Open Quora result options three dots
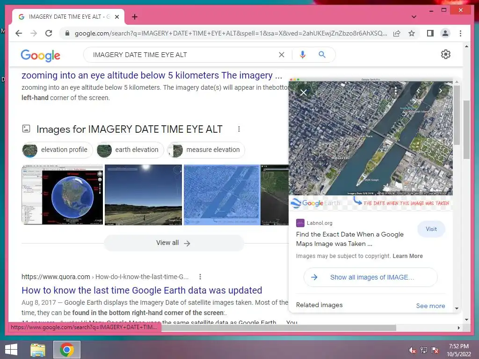 pos(200,277)
